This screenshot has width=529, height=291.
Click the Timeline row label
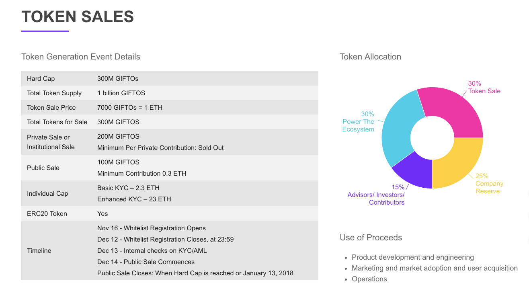(39, 250)
